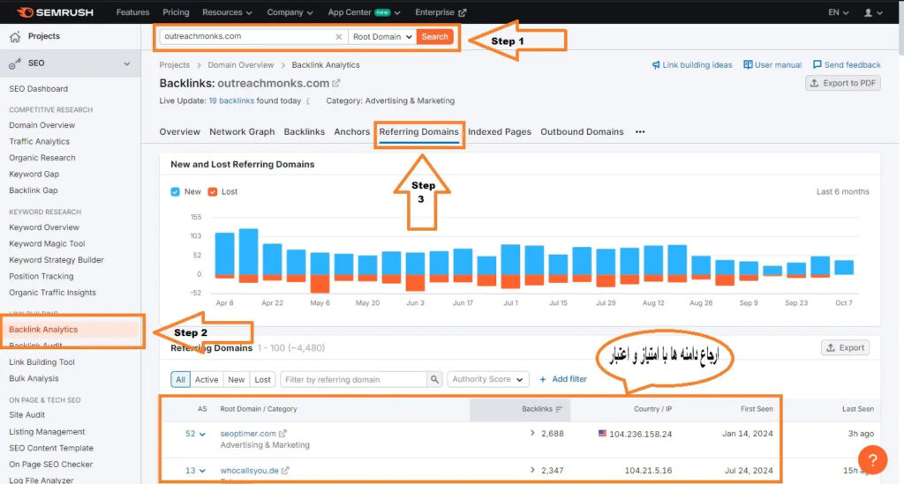Click the plus icon of Add filter
904x484 pixels.
543,379
